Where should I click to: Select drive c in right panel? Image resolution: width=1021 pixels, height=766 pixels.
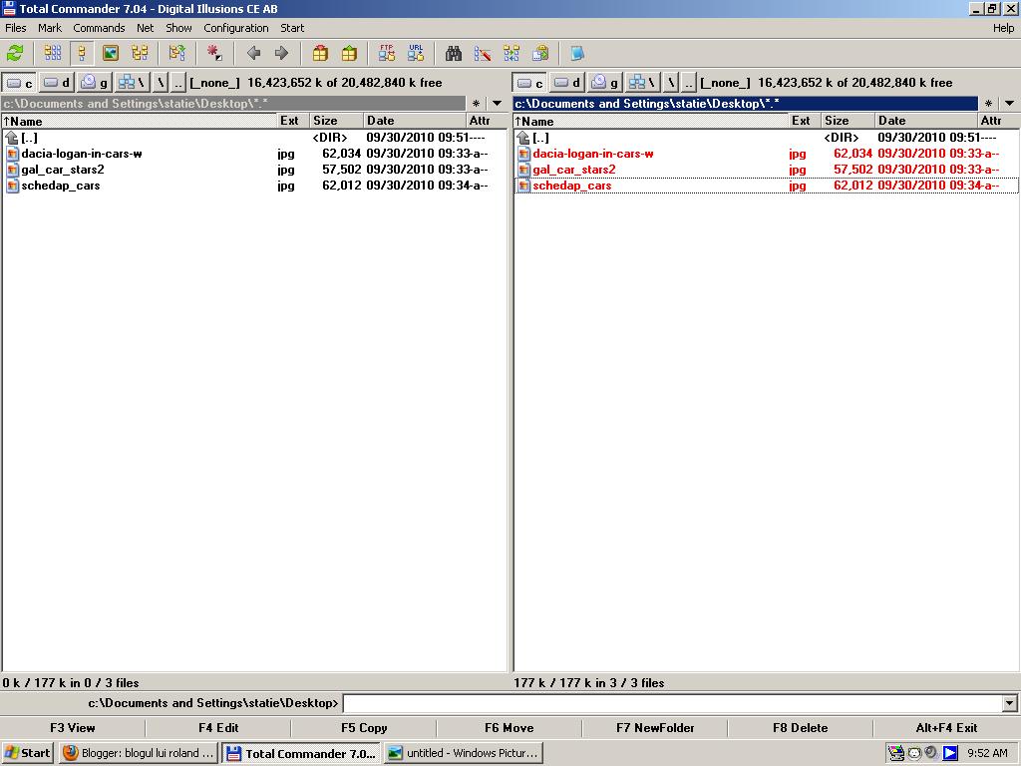pos(530,83)
